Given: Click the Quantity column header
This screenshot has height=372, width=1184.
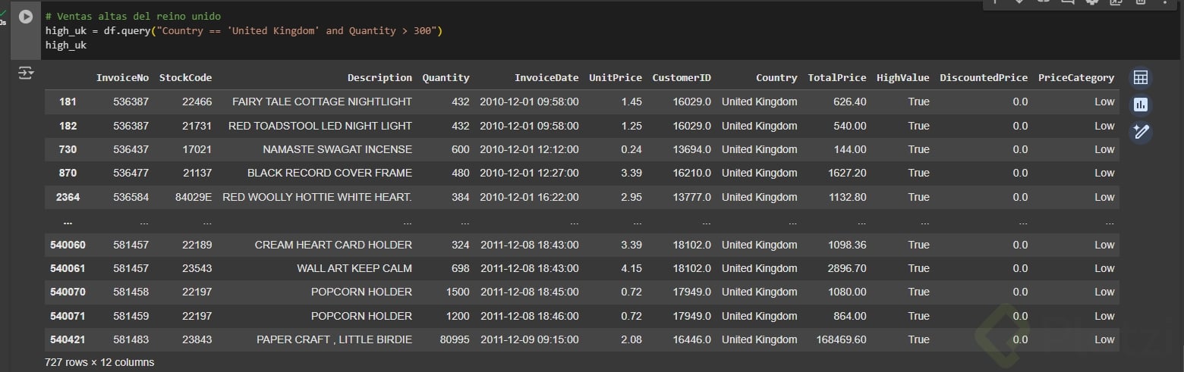Looking at the screenshot, I should pos(446,78).
